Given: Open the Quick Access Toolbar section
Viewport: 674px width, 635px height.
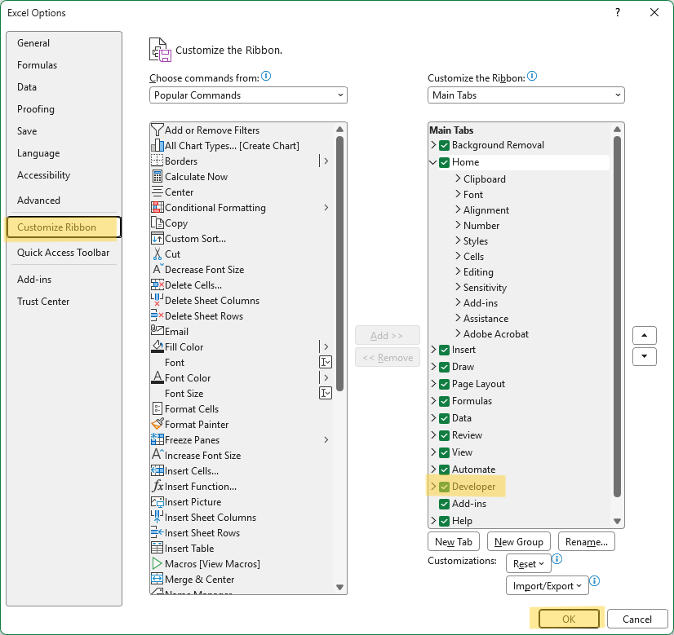Looking at the screenshot, I should click(x=63, y=253).
